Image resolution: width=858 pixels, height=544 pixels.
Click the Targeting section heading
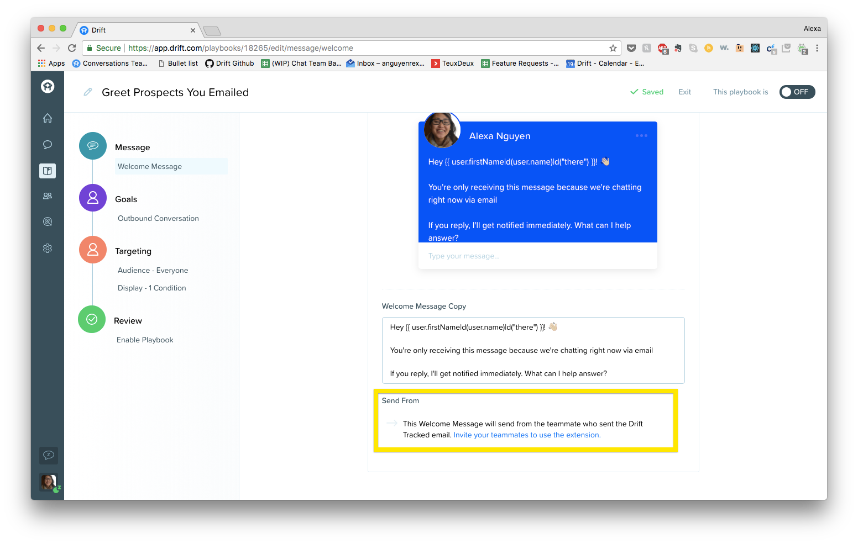pos(133,251)
